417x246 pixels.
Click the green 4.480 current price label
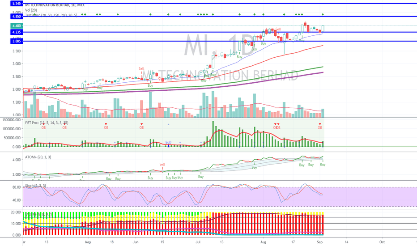[x=17, y=26]
